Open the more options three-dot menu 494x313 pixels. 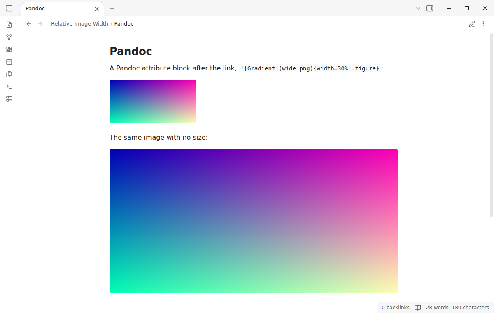pyautogui.click(x=483, y=24)
